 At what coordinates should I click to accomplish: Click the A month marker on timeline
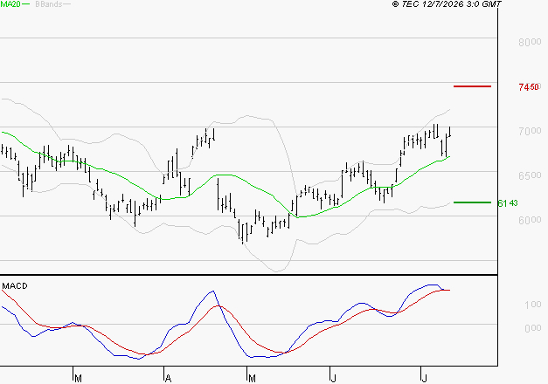coord(168,379)
